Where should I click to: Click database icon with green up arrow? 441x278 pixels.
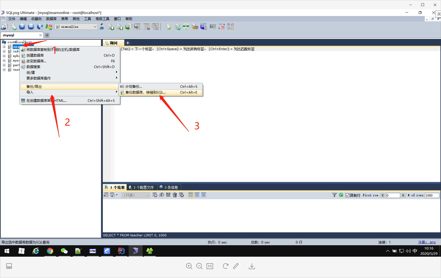point(120,27)
